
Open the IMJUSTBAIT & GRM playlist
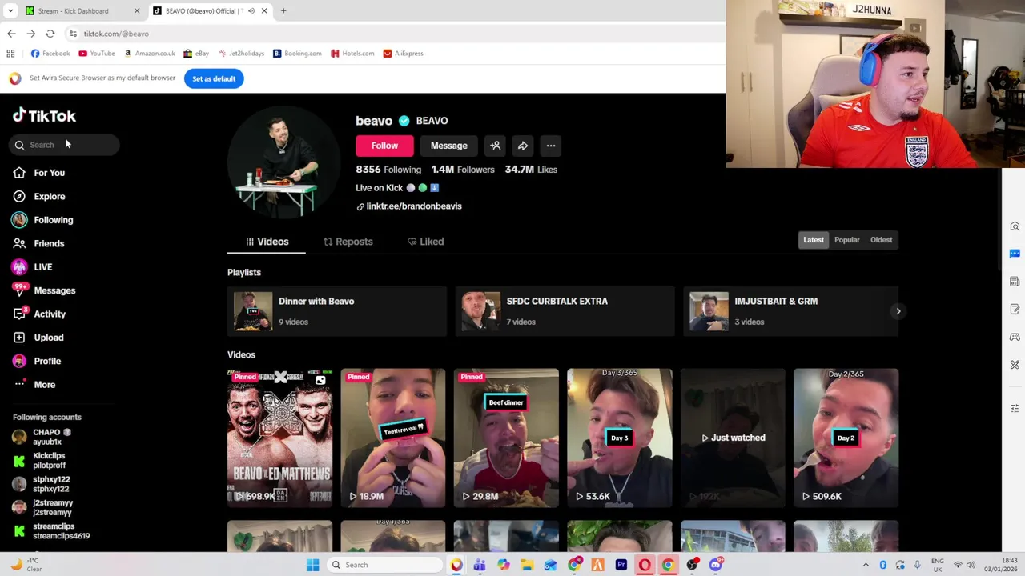coord(790,311)
